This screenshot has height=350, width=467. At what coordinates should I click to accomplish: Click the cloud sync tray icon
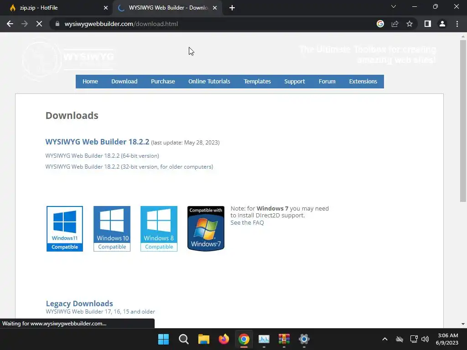pyautogui.click(x=400, y=339)
